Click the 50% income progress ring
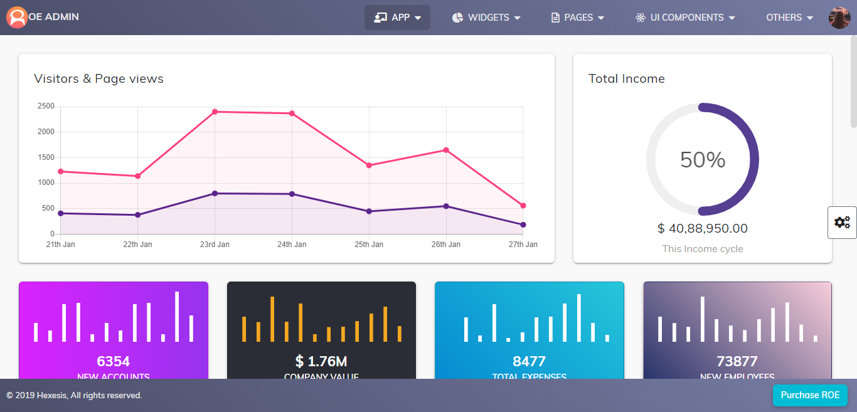This screenshot has height=412, width=857. pos(703,159)
